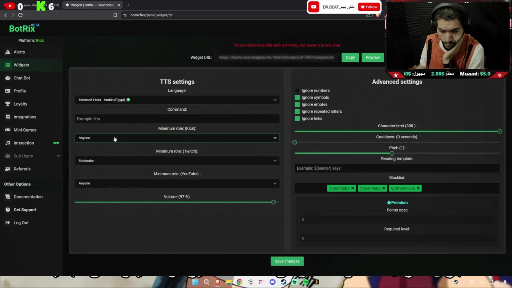Click the Reading template input field
Viewport: 512px width, 288px height.
pyautogui.click(x=397, y=168)
